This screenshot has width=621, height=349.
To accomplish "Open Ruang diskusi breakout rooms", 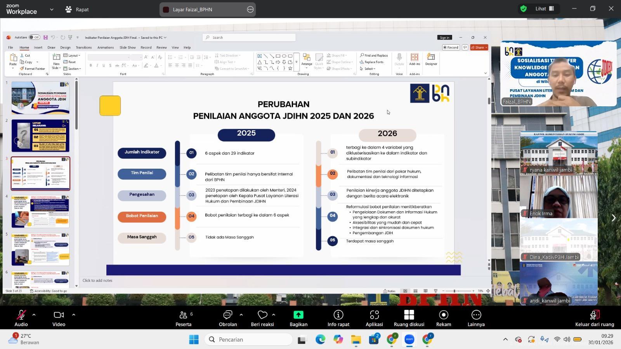I will click(409, 318).
